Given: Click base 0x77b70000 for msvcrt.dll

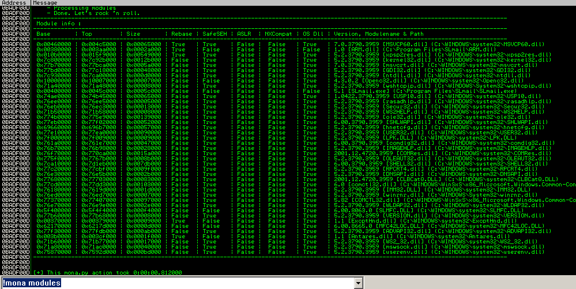Looking at the screenshot, I should 54,65.
